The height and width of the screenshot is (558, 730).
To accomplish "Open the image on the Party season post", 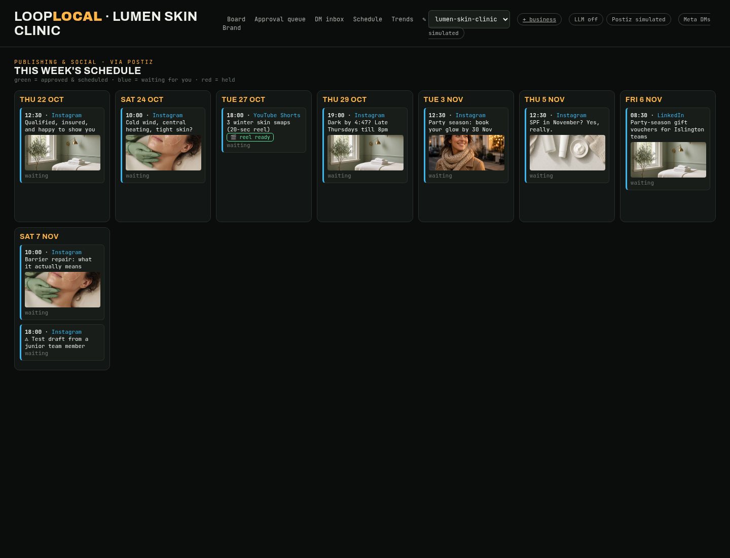I will click(466, 153).
